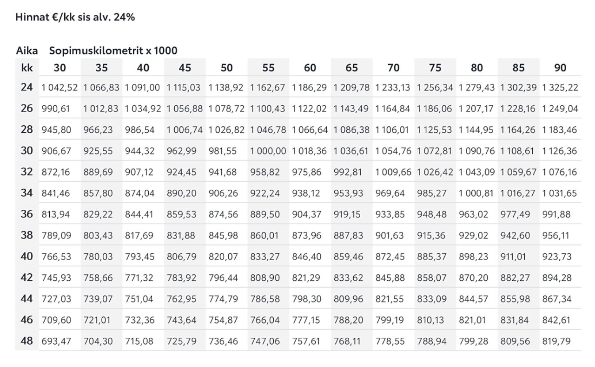Click the 'Sopimuskilometrit x 1000' heading
This screenshot has height=367, width=595.
pyautogui.click(x=113, y=51)
